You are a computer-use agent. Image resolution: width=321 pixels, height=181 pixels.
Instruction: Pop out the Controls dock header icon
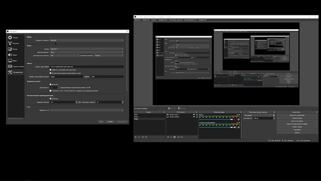(x=316, y=112)
